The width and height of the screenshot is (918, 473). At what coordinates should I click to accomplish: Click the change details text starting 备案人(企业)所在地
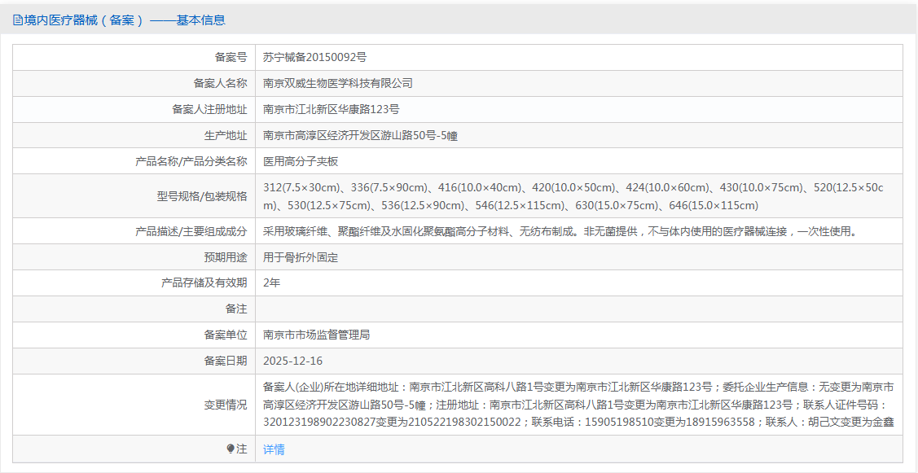click(578, 404)
